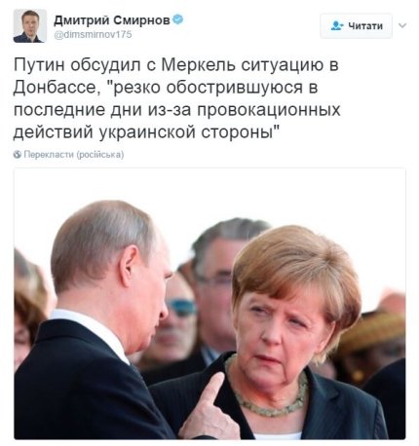Click the word провокационных in tweet text
Screen dimensions: 419x446
(x=269, y=110)
